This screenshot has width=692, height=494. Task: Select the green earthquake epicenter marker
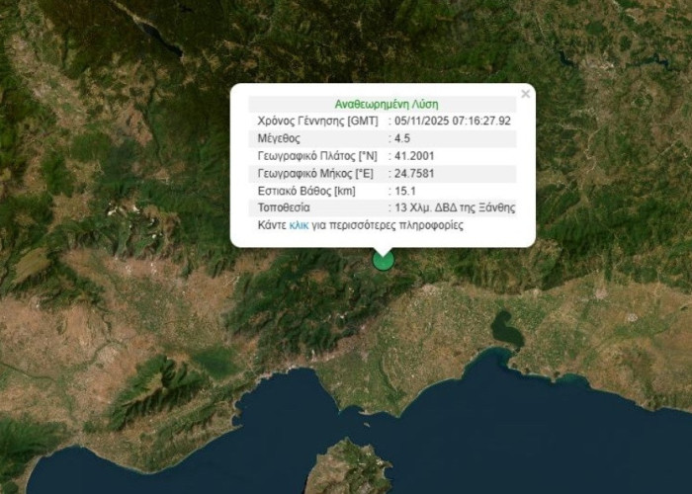click(x=384, y=260)
